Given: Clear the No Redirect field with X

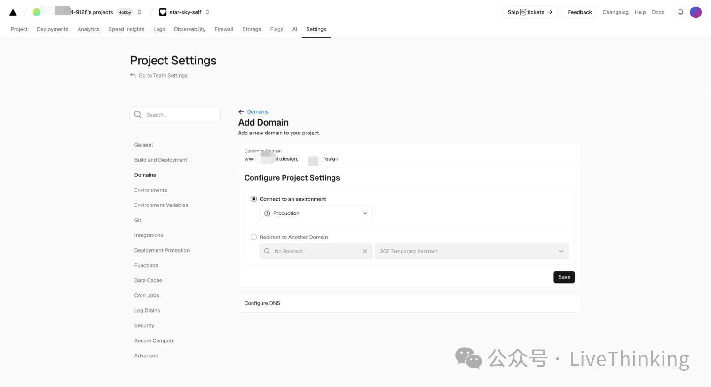Looking at the screenshot, I should click(365, 251).
